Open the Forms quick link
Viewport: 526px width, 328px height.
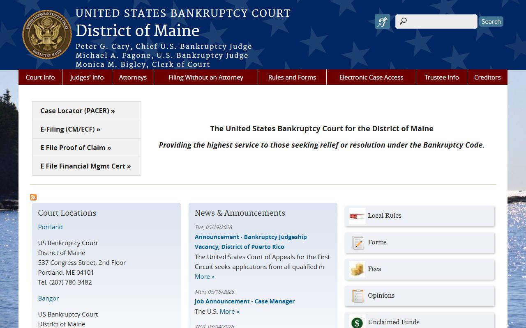tap(420, 243)
